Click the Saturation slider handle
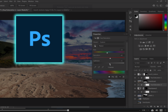Screen dimensions: 168x112 [110, 58]
